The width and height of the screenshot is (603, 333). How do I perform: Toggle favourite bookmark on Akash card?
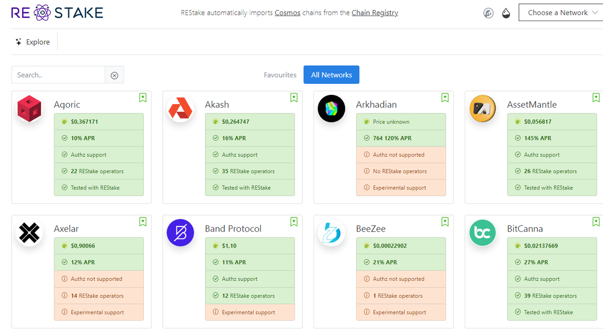tap(294, 97)
